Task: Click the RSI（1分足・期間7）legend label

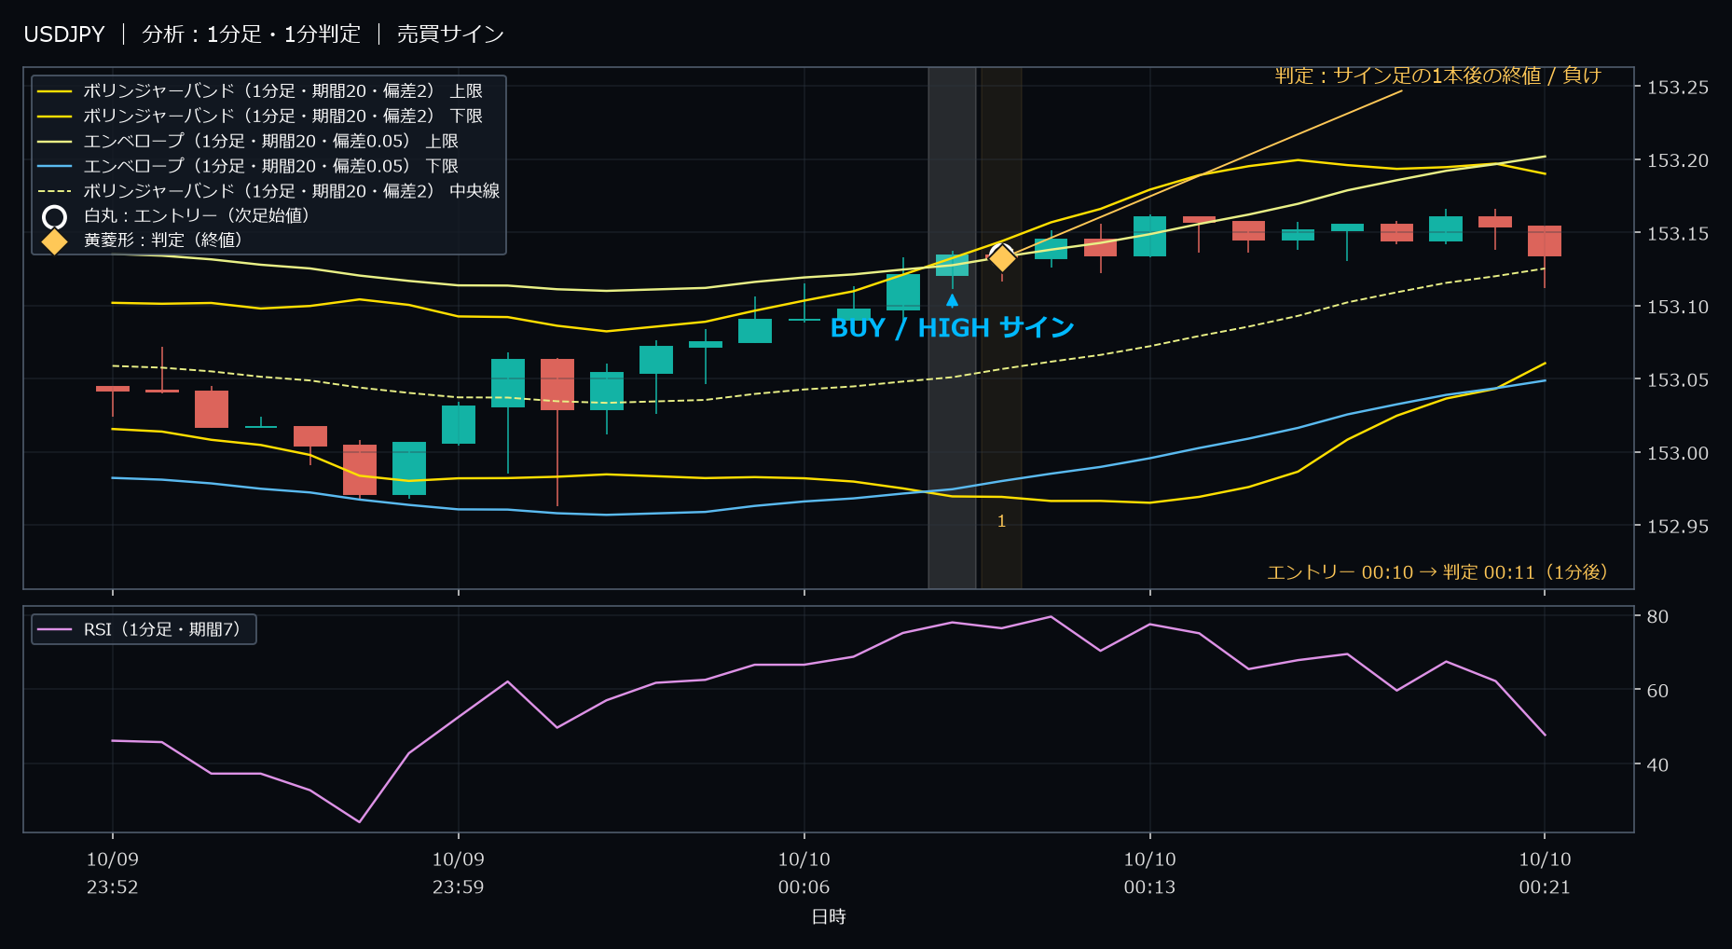Action: click(x=165, y=629)
